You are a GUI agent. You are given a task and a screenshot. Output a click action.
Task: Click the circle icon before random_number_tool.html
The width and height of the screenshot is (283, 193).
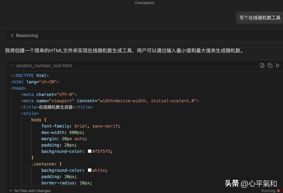pyautogui.click(x=12, y=66)
